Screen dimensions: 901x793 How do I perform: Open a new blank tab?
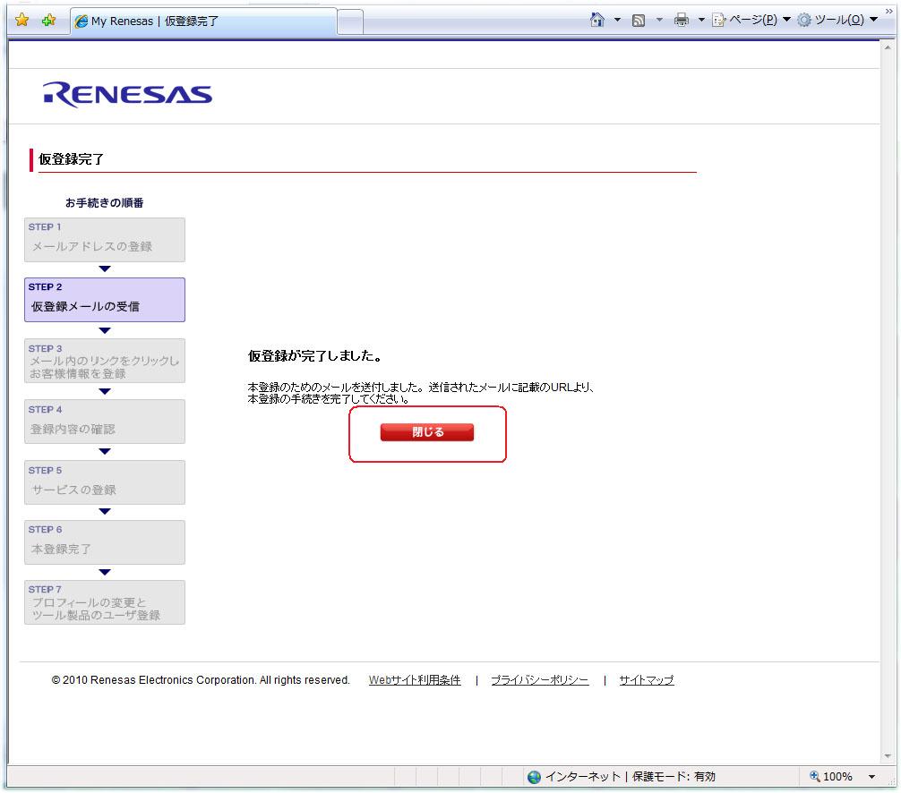[x=350, y=21]
